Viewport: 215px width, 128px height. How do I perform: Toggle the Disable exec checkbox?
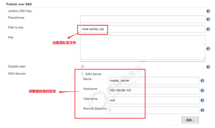[x=82, y=66]
